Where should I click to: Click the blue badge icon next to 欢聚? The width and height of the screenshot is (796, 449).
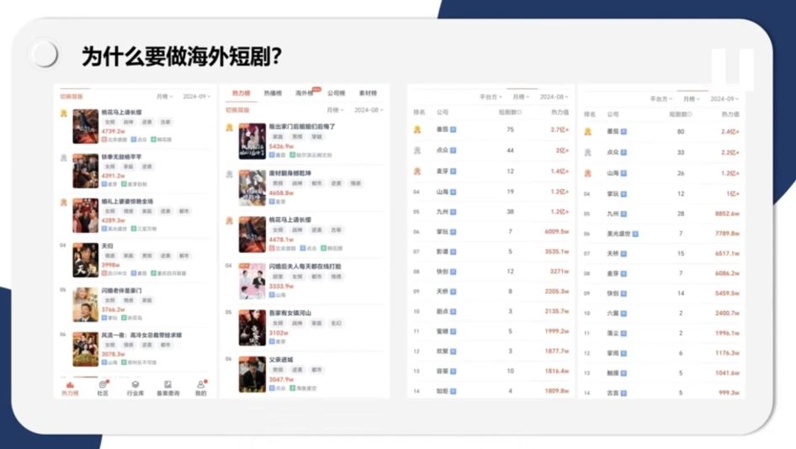pyautogui.click(x=453, y=351)
